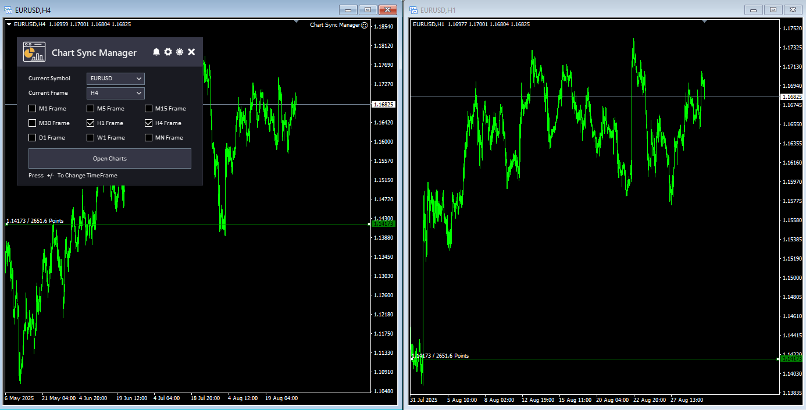The width and height of the screenshot is (806, 410).
Task: Open the Current Symbol EURUSD dropdown
Action: click(x=116, y=79)
